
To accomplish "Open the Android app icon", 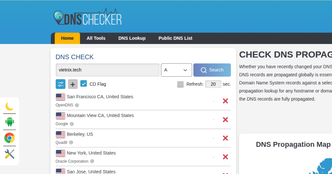I will click(10, 122).
